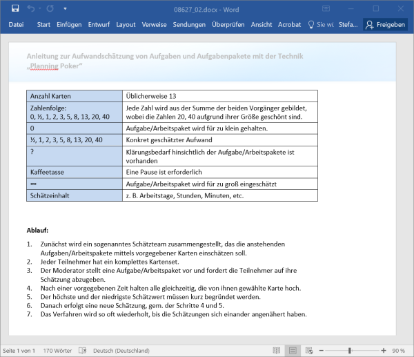Viewport: 414px width, 357px height.
Task: Select the Überprüfen ribbon tab
Action: [228, 24]
